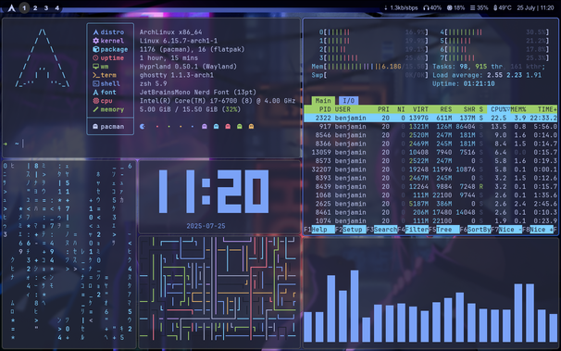This screenshot has width=561, height=351.
Task: Open F2 Setup in htop
Action: point(351,230)
